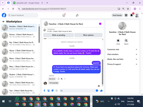143x107 pixels.
Task: Go to the Home feed icon
Action: point(64,15)
